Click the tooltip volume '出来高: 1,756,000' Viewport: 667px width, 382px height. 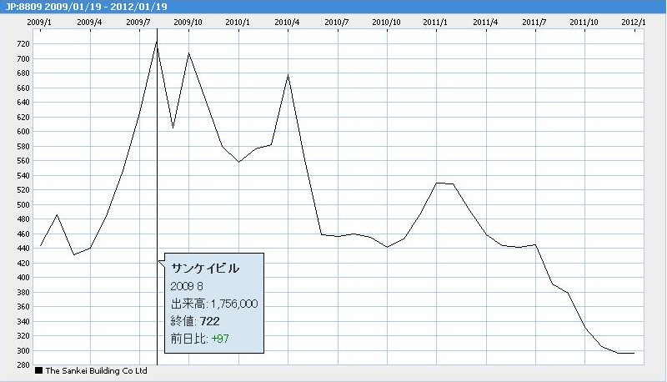[214, 304]
